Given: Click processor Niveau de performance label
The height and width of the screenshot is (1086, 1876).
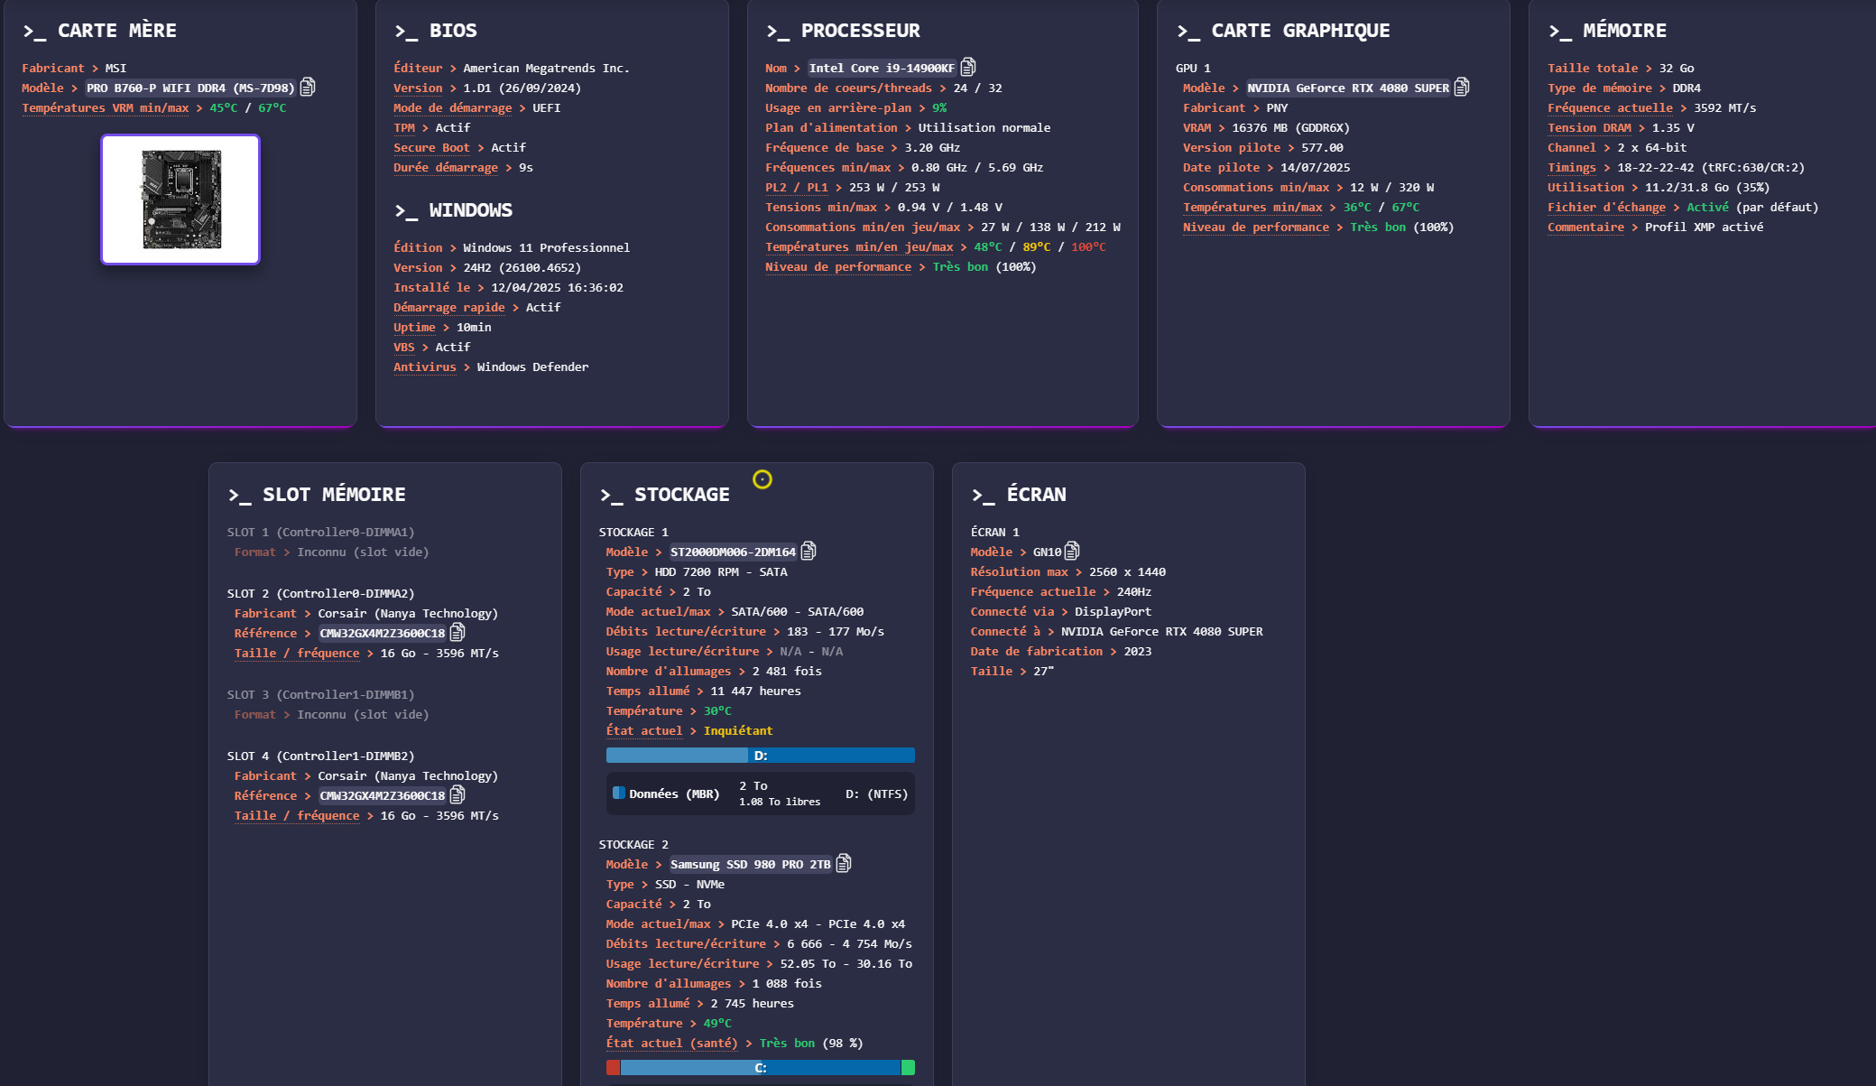Looking at the screenshot, I should (x=838, y=267).
